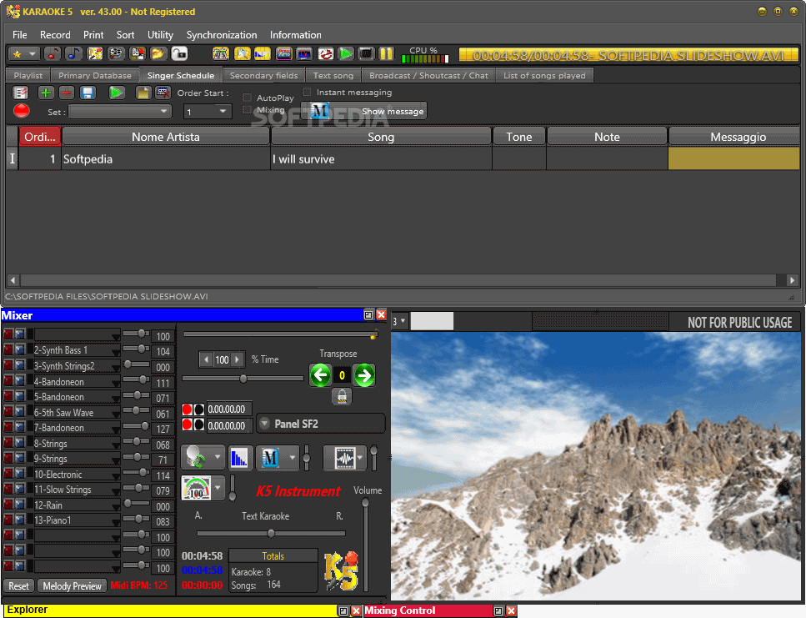Click the yellow folder icon in Singer Schedule

pyautogui.click(x=143, y=93)
